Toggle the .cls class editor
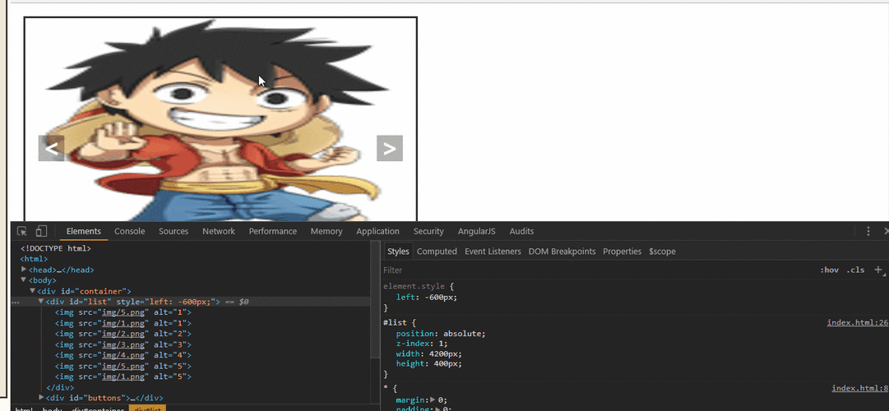 [855, 270]
